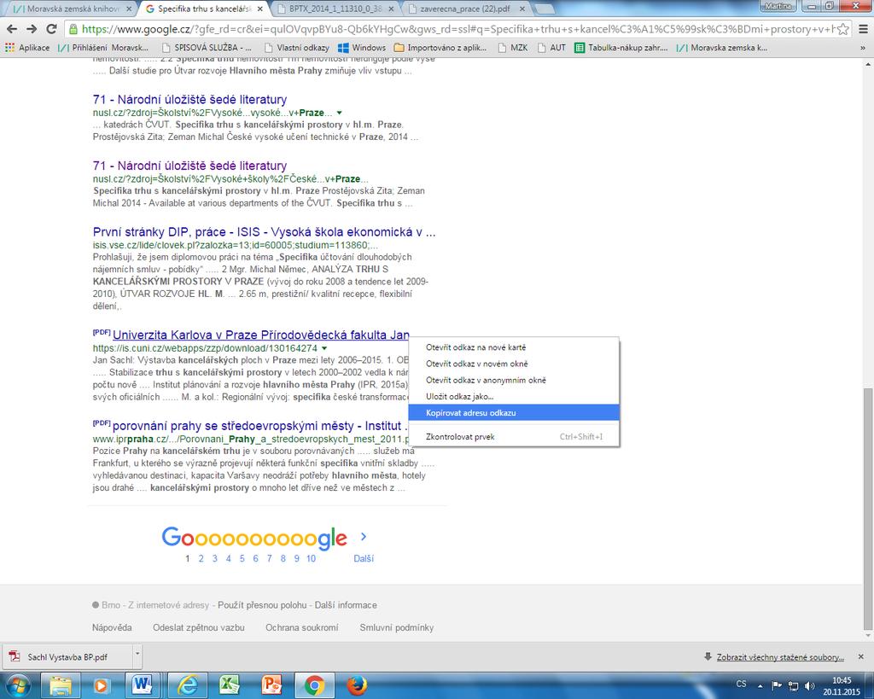Choose Otevřít odkaz v anonymním okně
This screenshot has width=874, height=699.
point(514,380)
